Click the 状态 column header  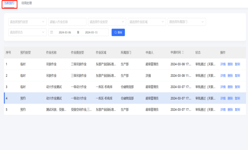pos(198,53)
